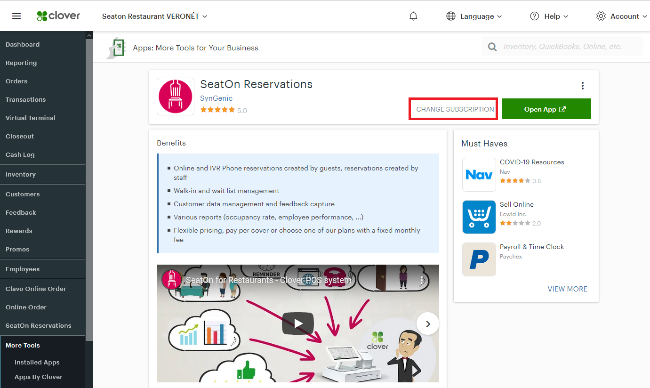
Task: Click the Paychex Payroll icon
Action: pos(479,259)
